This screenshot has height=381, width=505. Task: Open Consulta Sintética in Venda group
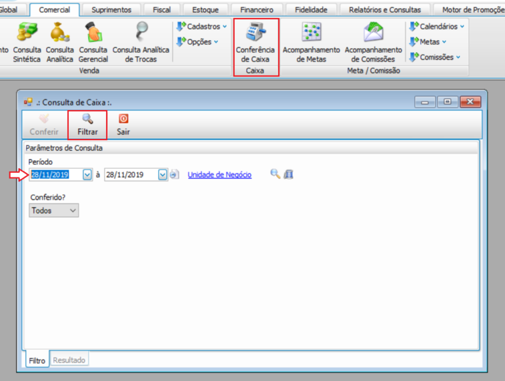(27, 42)
